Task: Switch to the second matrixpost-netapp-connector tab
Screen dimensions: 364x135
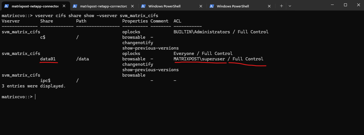Action: 101,6
